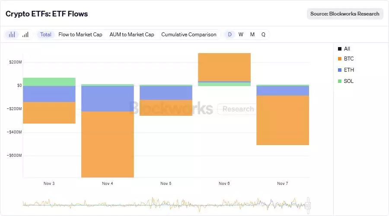
Task: Toggle ETH series label in legend
Action: [x=349, y=70]
